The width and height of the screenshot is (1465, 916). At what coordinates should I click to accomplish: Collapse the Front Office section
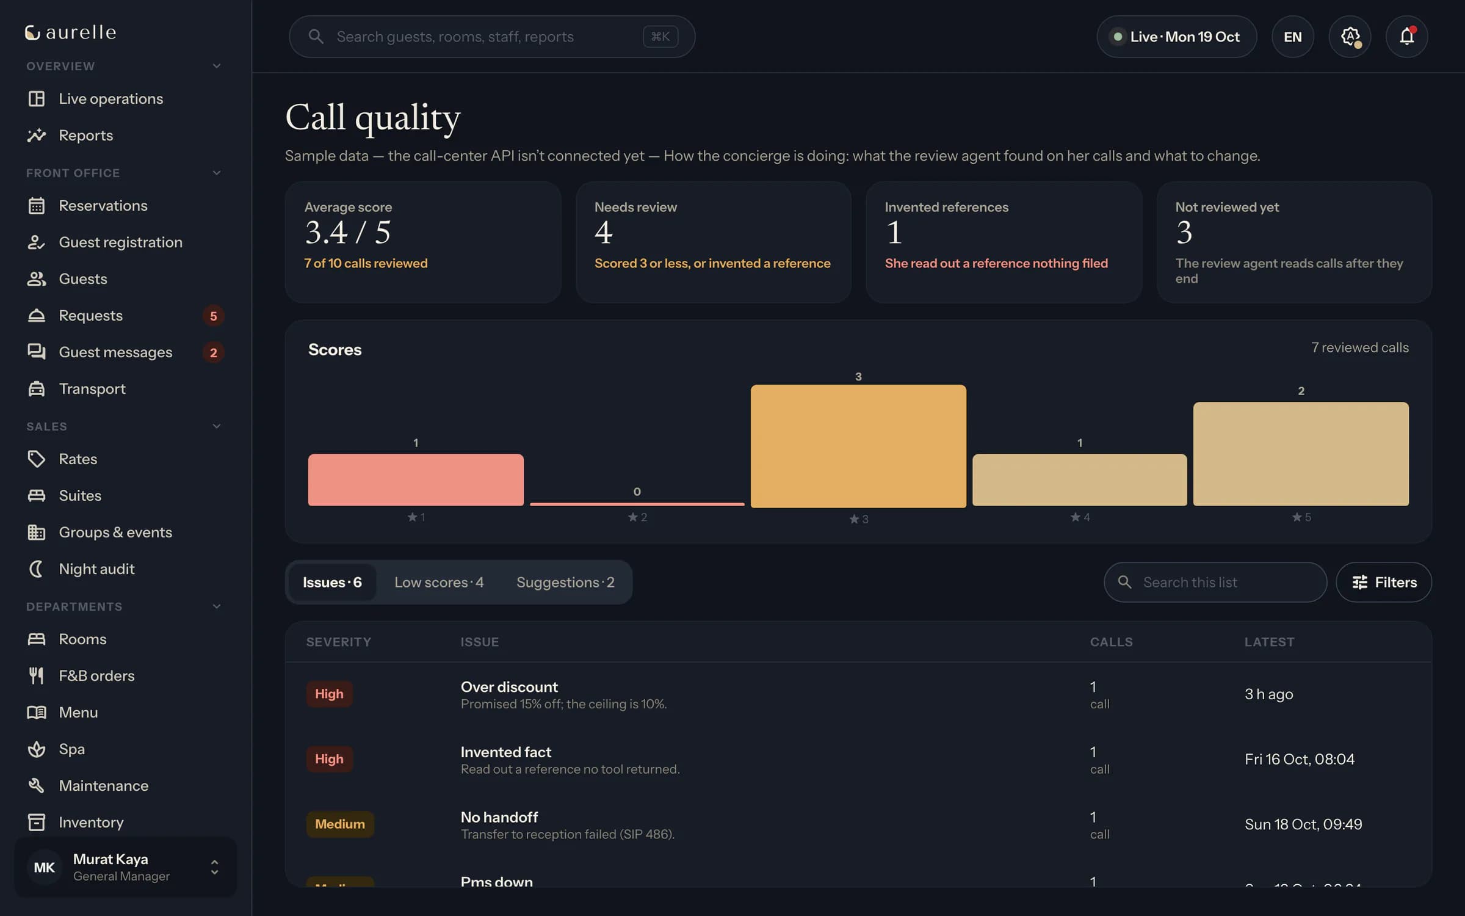216,173
